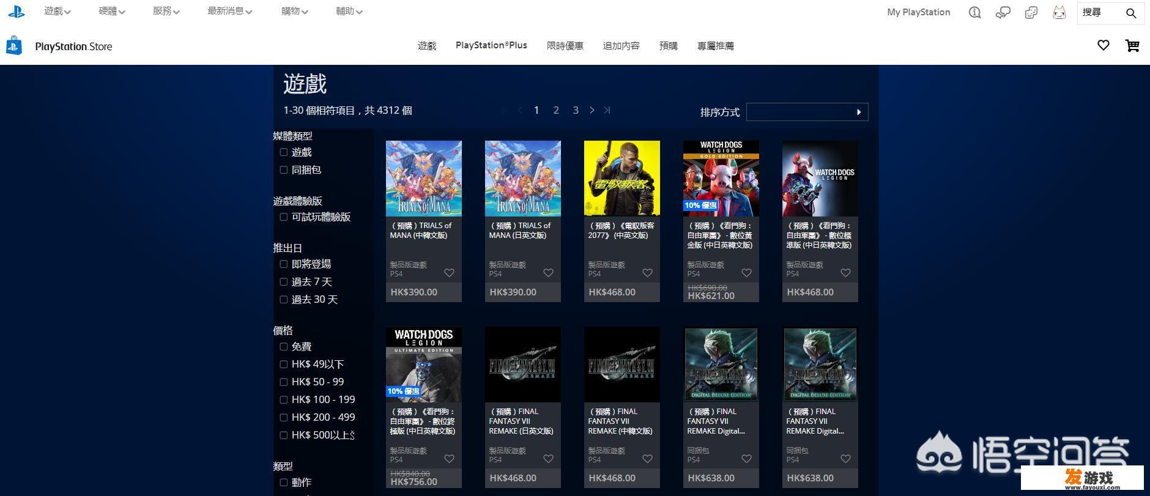Check the 同捆包 checkbox
This screenshot has width=1150, height=496.
pyautogui.click(x=283, y=170)
